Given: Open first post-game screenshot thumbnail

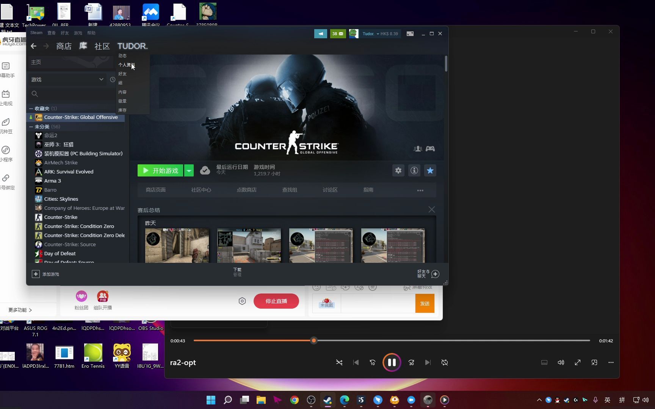Looking at the screenshot, I should pos(177,245).
